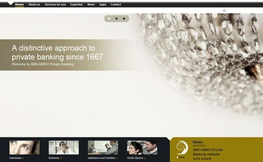
Task: Click the News heading in the gold panel
Action: click(198, 142)
